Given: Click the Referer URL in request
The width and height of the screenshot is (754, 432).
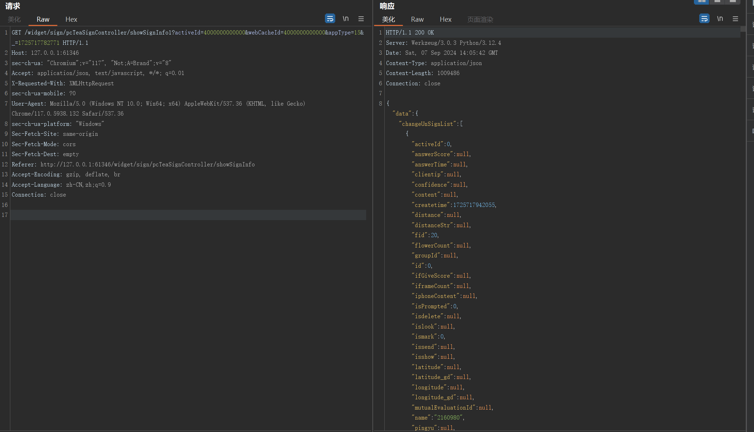Looking at the screenshot, I should (147, 164).
